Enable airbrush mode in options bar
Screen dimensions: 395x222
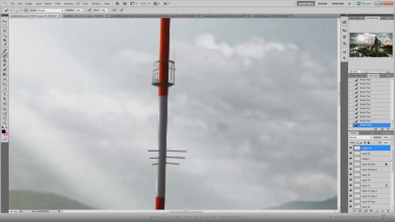point(115,10)
